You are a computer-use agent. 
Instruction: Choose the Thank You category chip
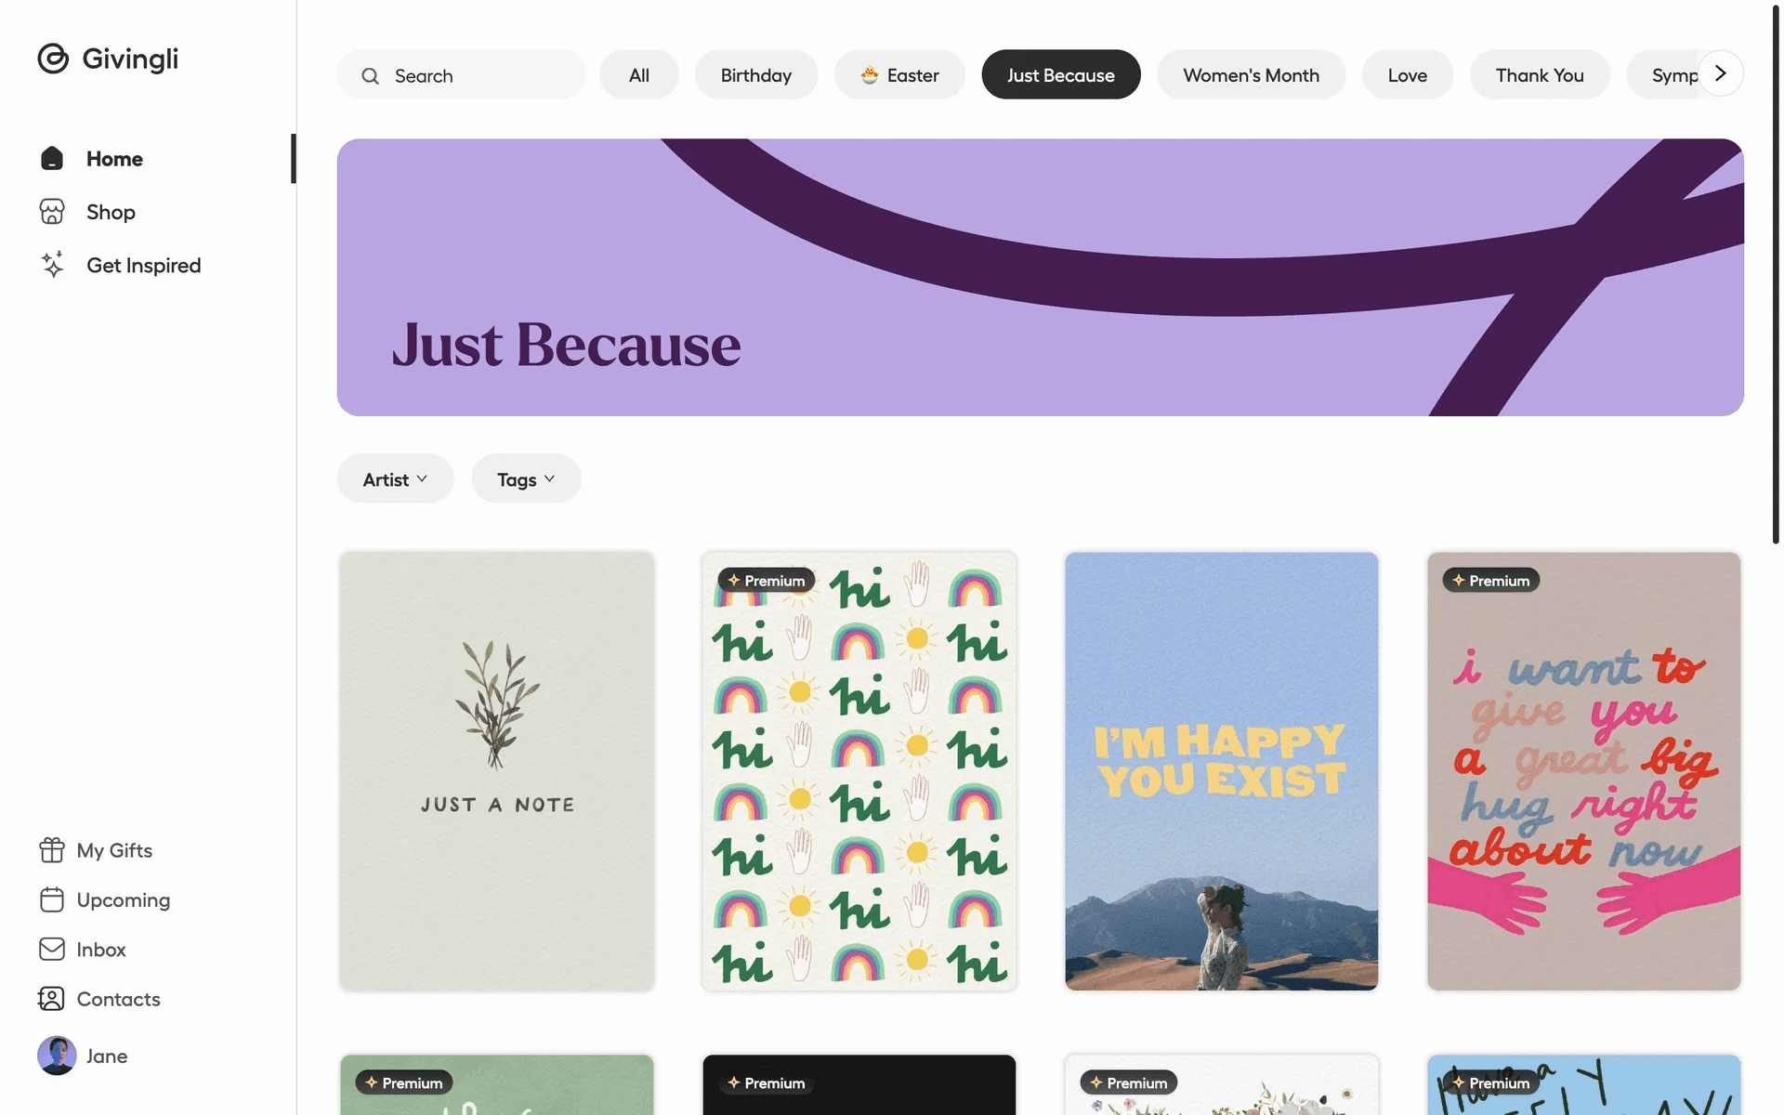1540,75
